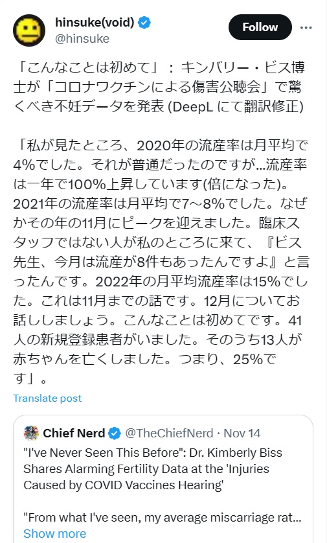Follow the hinsuke(void) account

tap(260, 27)
